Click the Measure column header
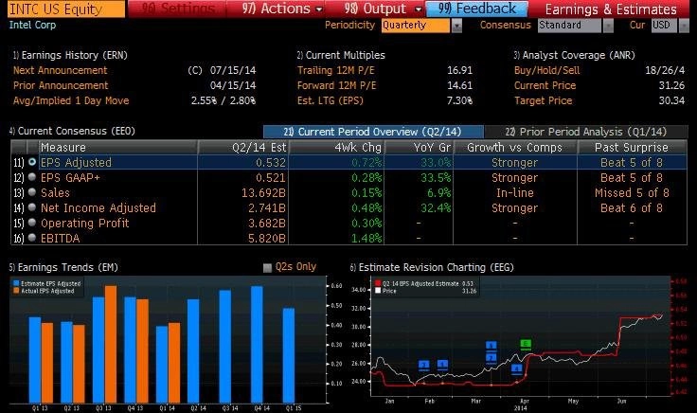The image size is (697, 413). click(118, 147)
